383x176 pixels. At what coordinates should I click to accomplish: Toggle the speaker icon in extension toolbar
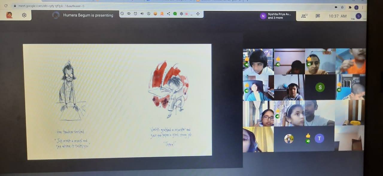142,14
